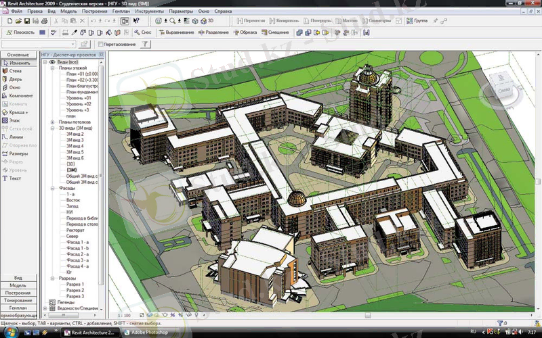Open the Разрез 1 view in browser

(x=75, y=284)
